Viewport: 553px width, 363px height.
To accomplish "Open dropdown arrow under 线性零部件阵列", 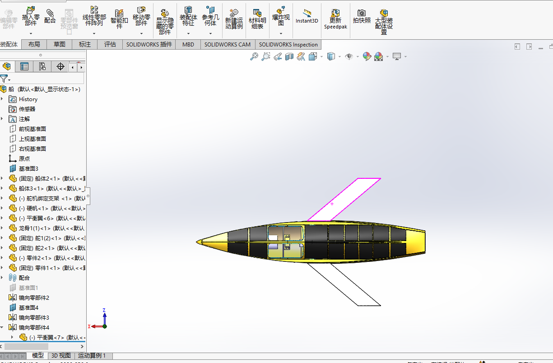I will click(94, 33).
